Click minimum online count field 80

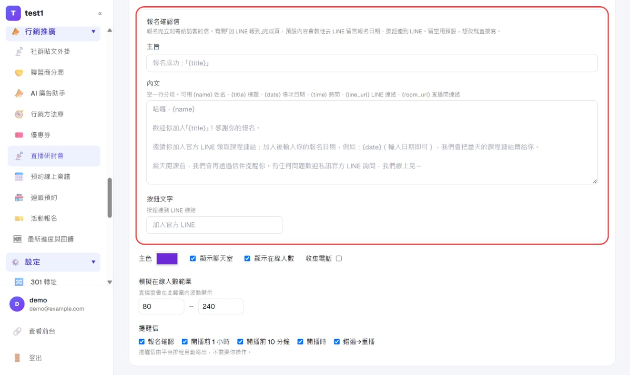click(161, 306)
